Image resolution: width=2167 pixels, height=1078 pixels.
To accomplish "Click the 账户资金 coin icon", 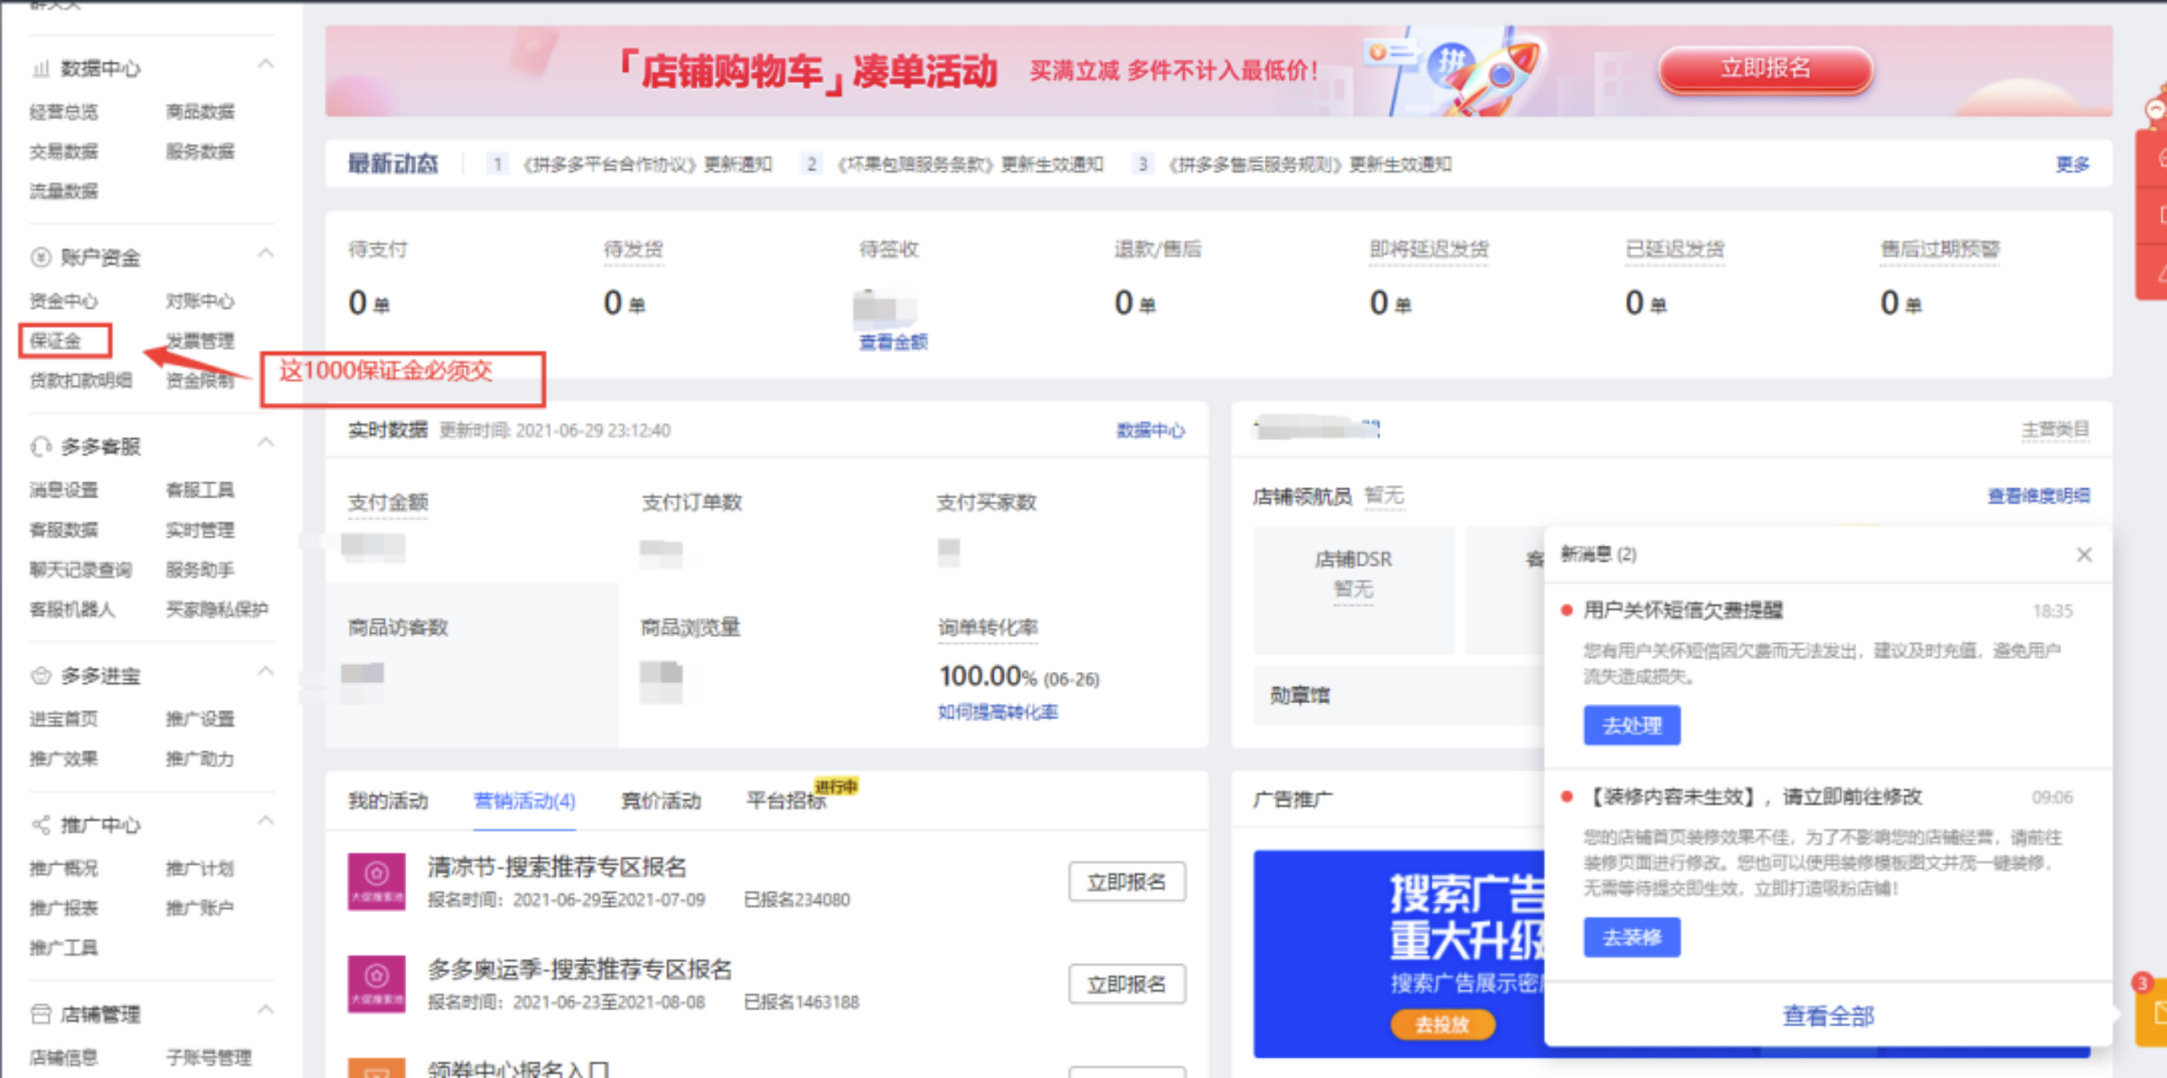I will pos(41,257).
